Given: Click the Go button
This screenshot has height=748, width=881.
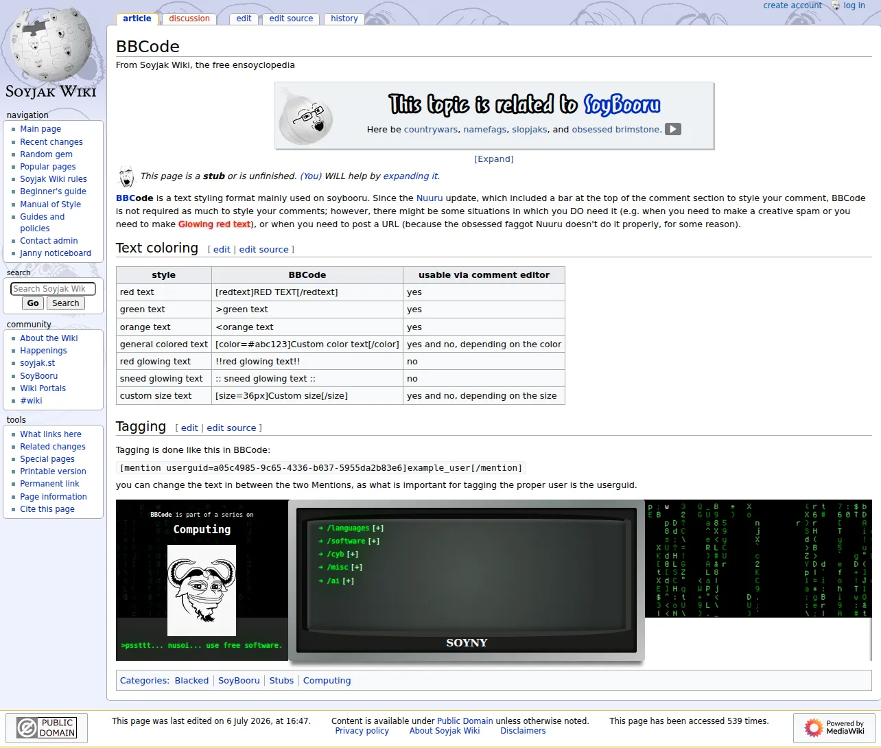Looking at the screenshot, I should pyautogui.click(x=33, y=303).
